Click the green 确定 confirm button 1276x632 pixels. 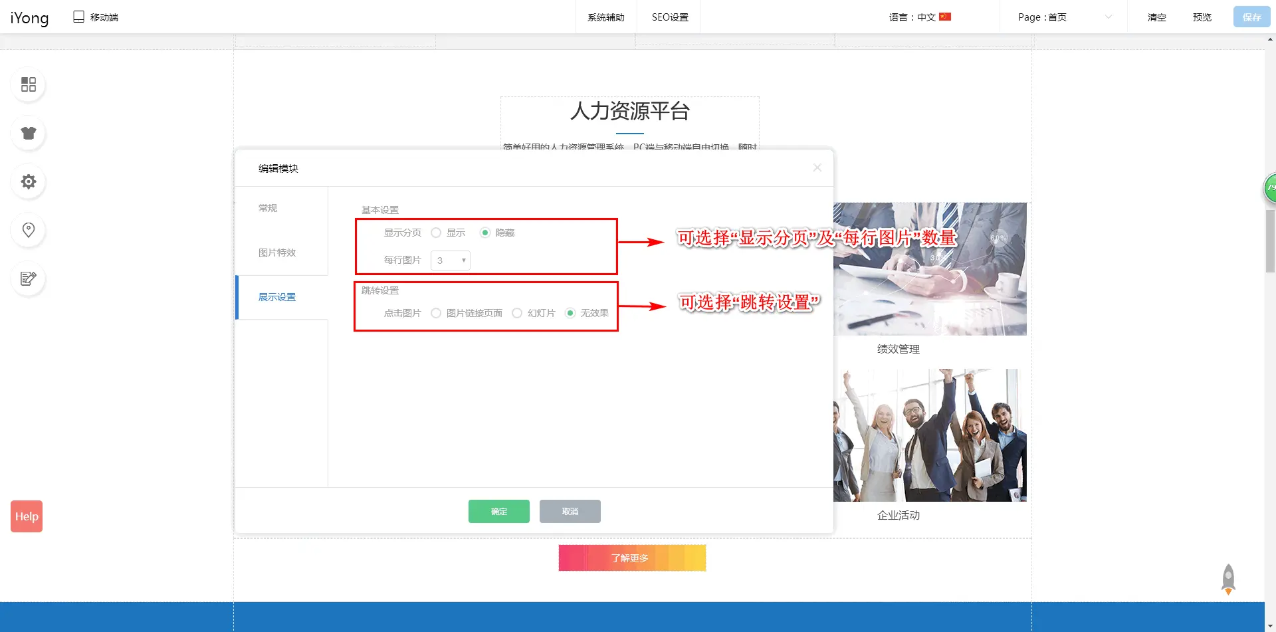coord(498,511)
